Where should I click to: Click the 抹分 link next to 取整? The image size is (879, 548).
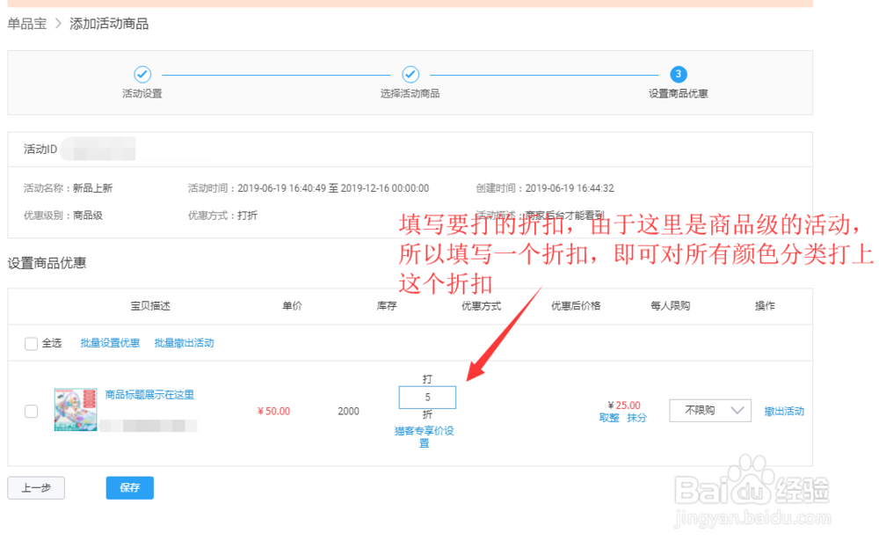pos(636,418)
